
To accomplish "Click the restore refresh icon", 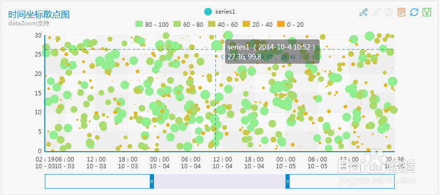I will click(x=414, y=12).
